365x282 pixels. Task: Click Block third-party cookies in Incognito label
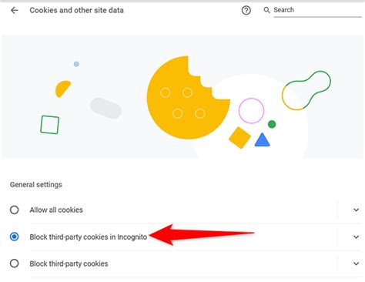[89, 237]
